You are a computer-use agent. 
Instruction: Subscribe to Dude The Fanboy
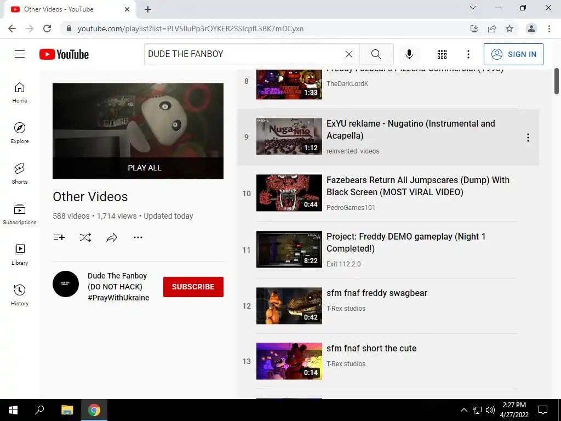pyautogui.click(x=193, y=287)
